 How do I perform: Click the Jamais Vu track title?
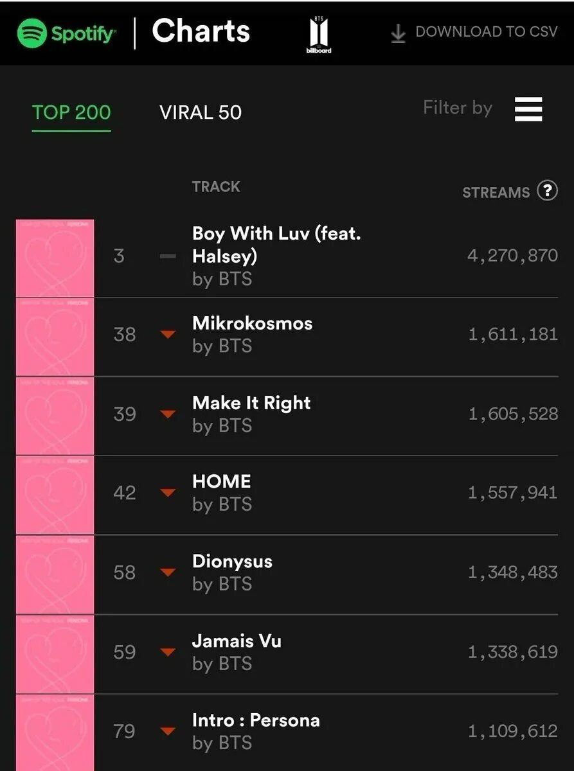click(x=237, y=641)
